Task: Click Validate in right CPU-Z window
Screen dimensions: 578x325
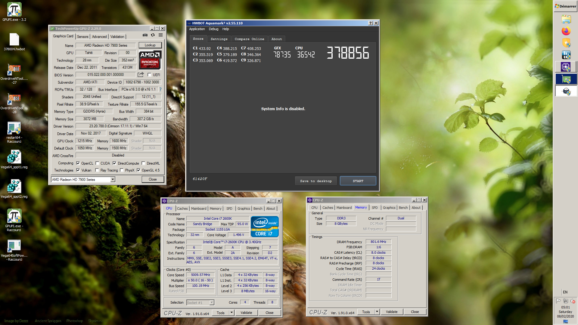Action: pos(392,312)
